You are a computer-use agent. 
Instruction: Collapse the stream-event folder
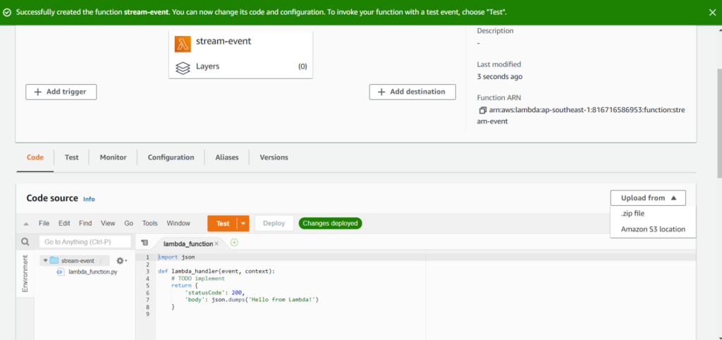[x=45, y=261]
